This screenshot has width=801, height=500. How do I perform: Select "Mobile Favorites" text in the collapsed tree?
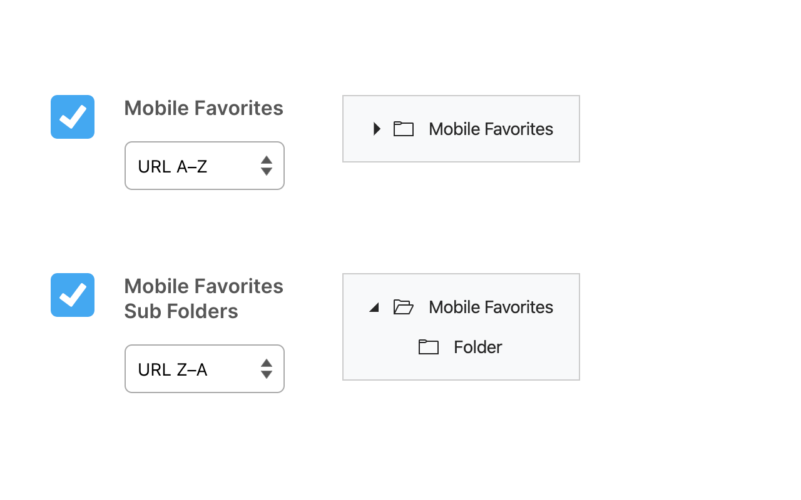[x=491, y=129]
